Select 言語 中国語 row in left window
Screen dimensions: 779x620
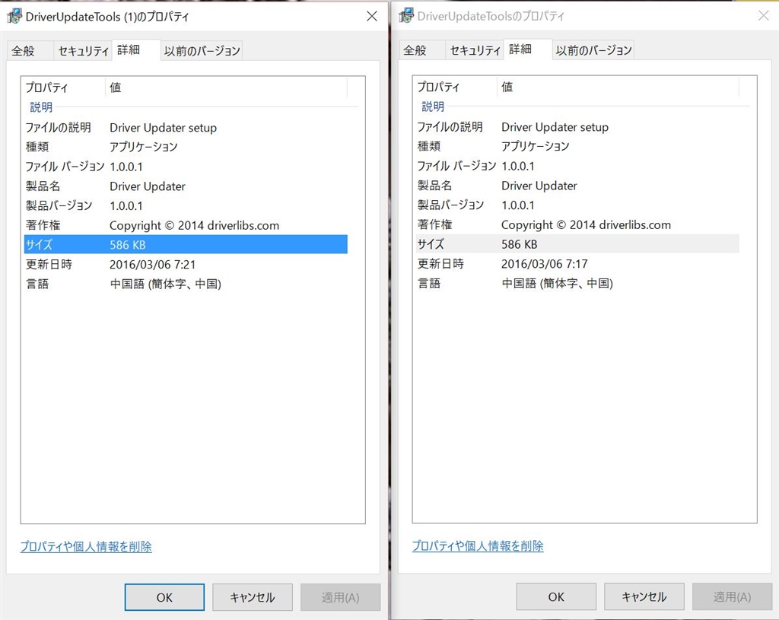click(186, 285)
